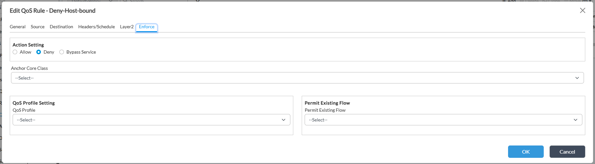Expand the Anchor Core Class chevron arrow
595x164 pixels.
[577, 78]
